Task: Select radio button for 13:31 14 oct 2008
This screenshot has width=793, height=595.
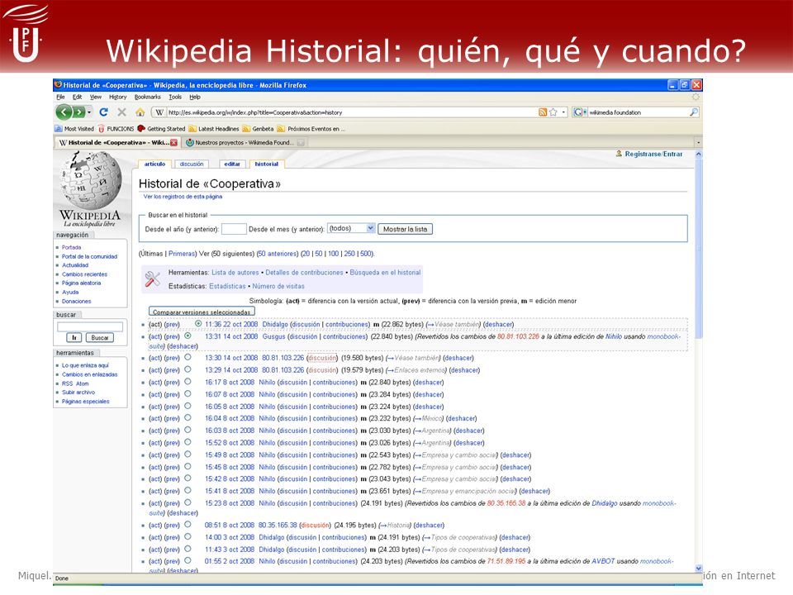Action: [x=188, y=336]
